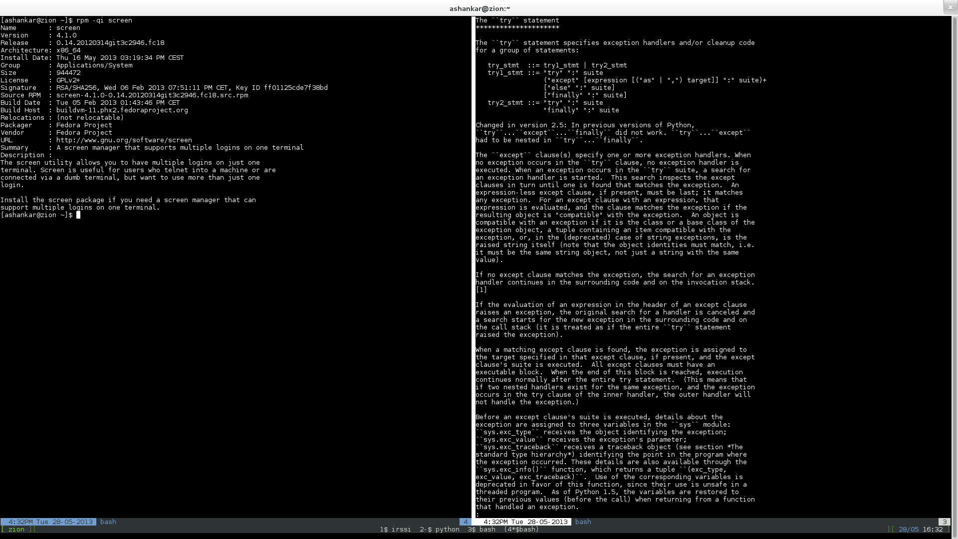Click region number 3 in right caption
Screen dimensions: 958x539
tap(945, 522)
